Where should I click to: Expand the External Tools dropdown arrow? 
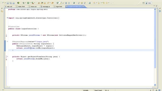coord(35,3)
